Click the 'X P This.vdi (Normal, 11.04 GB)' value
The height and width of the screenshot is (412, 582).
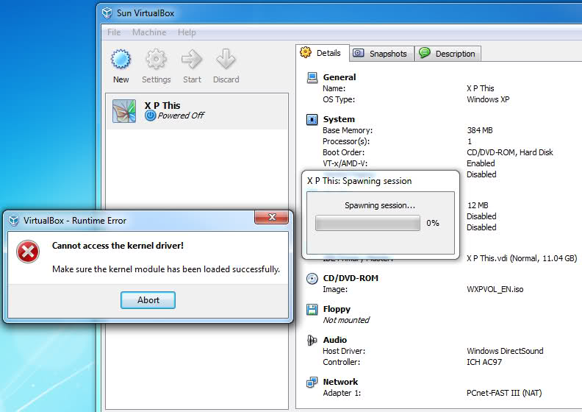point(522,258)
